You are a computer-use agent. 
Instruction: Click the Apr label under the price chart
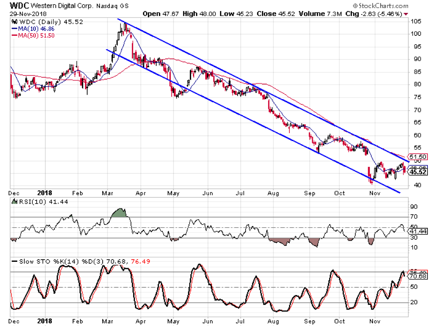[140, 193]
